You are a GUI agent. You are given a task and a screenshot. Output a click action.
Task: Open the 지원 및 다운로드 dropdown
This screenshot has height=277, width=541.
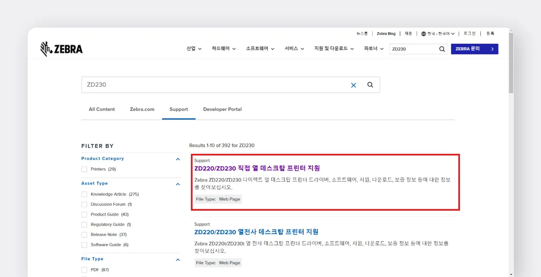pyautogui.click(x=334, y=49)
